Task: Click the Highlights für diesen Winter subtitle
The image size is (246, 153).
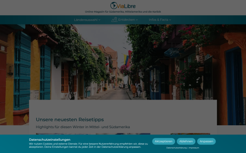Action: click(x=83, y=127)
